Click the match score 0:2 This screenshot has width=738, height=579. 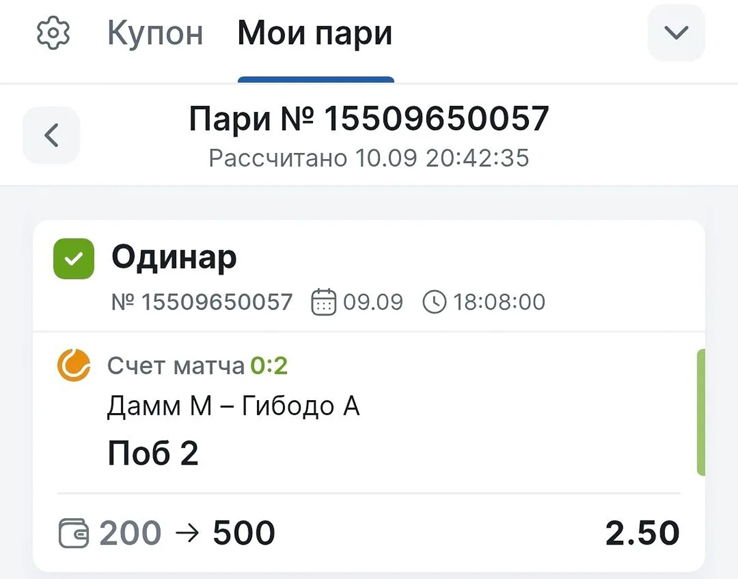269,366
